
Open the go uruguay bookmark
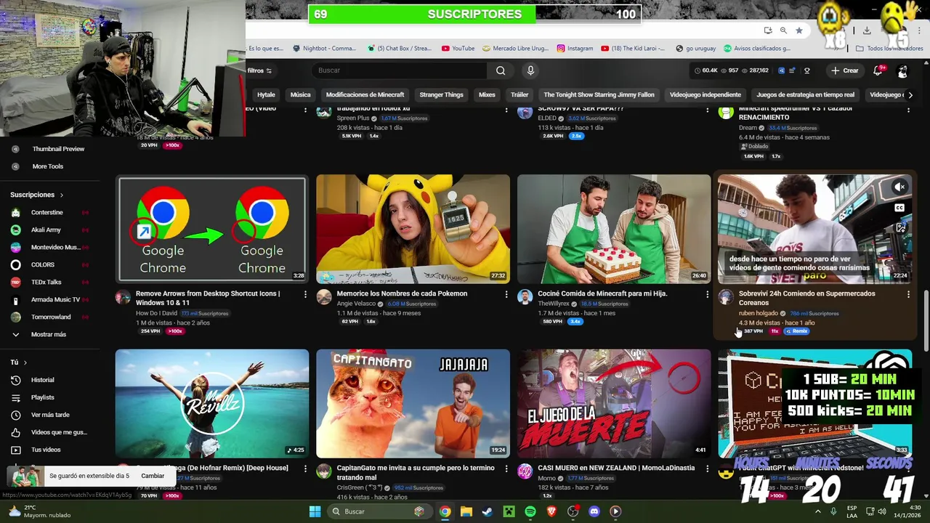click(x=696, y=49)
